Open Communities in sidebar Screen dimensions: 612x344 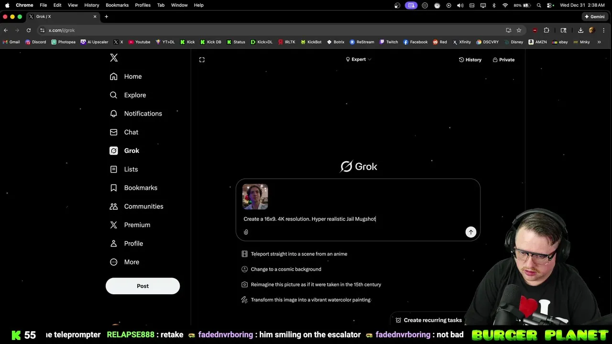(136, 206)
